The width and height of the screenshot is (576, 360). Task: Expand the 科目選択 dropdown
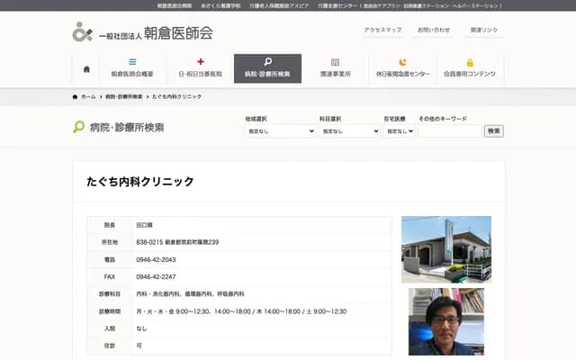(349, 130)
